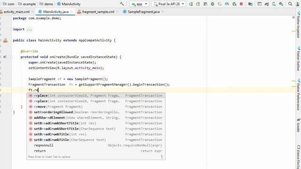Select the example breadcrumb folder
The height and width of the screenshot is (169, 301).
click(27, 4)
